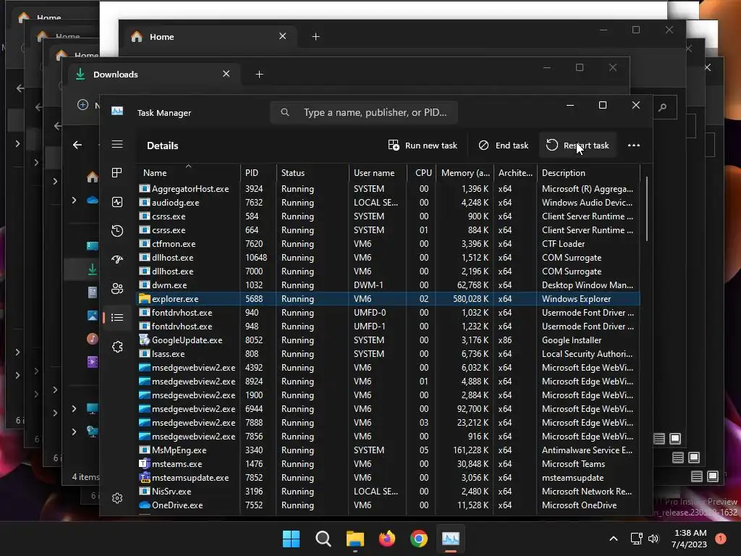Open App history page in Task Manager sidebar
The image size is (741, 556).
(117, 231)
